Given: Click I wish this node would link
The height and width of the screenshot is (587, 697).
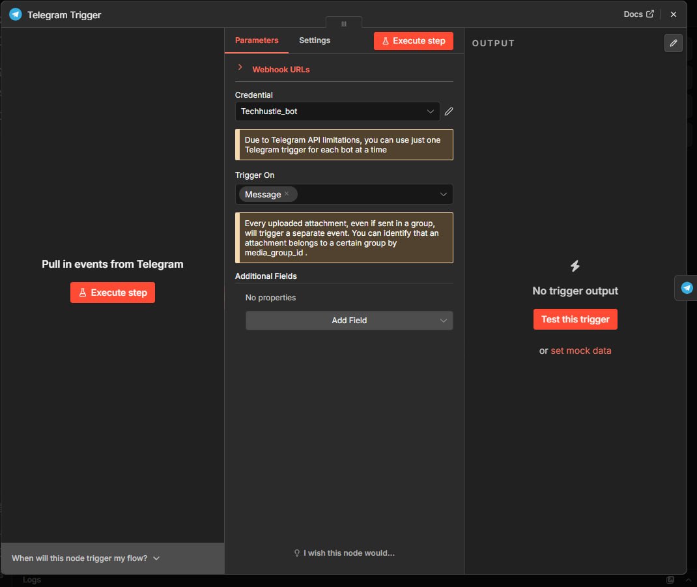Looking at the screenshot, I should pyautogui.click(x=345, y=553).
